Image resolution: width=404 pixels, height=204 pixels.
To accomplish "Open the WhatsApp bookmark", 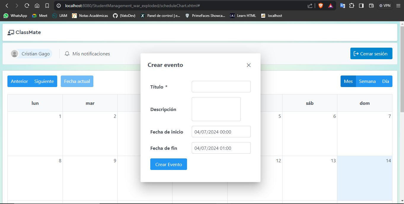I will (15, 16).
